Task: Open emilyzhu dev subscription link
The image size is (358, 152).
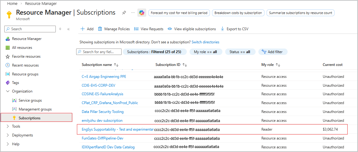Action: pos(102,121)
